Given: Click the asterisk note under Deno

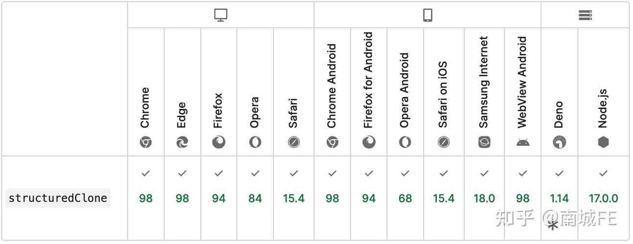Looking at the screenshot, I should pyautogui.click(x=553, y=225).
